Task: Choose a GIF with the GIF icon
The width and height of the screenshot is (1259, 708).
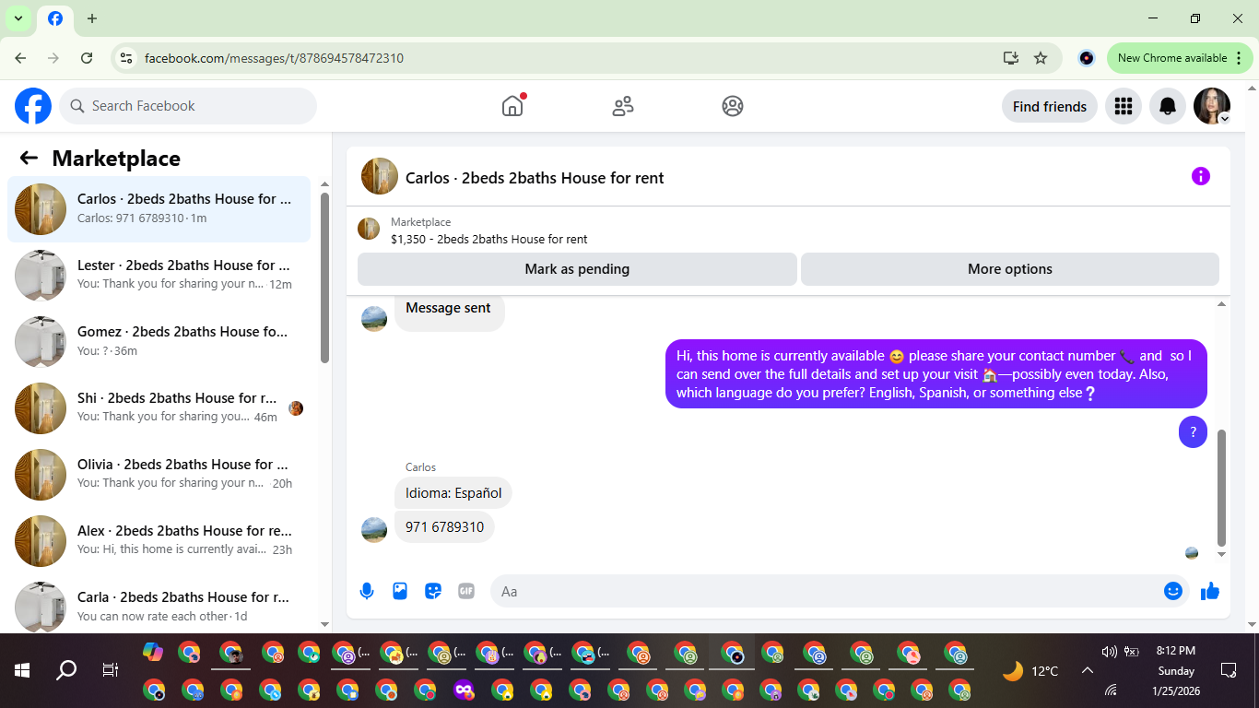Action: click(466, 591)
